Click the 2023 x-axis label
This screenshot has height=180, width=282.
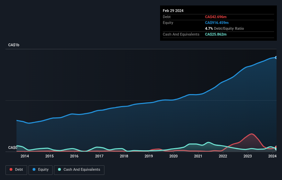(x=248, y=156)
